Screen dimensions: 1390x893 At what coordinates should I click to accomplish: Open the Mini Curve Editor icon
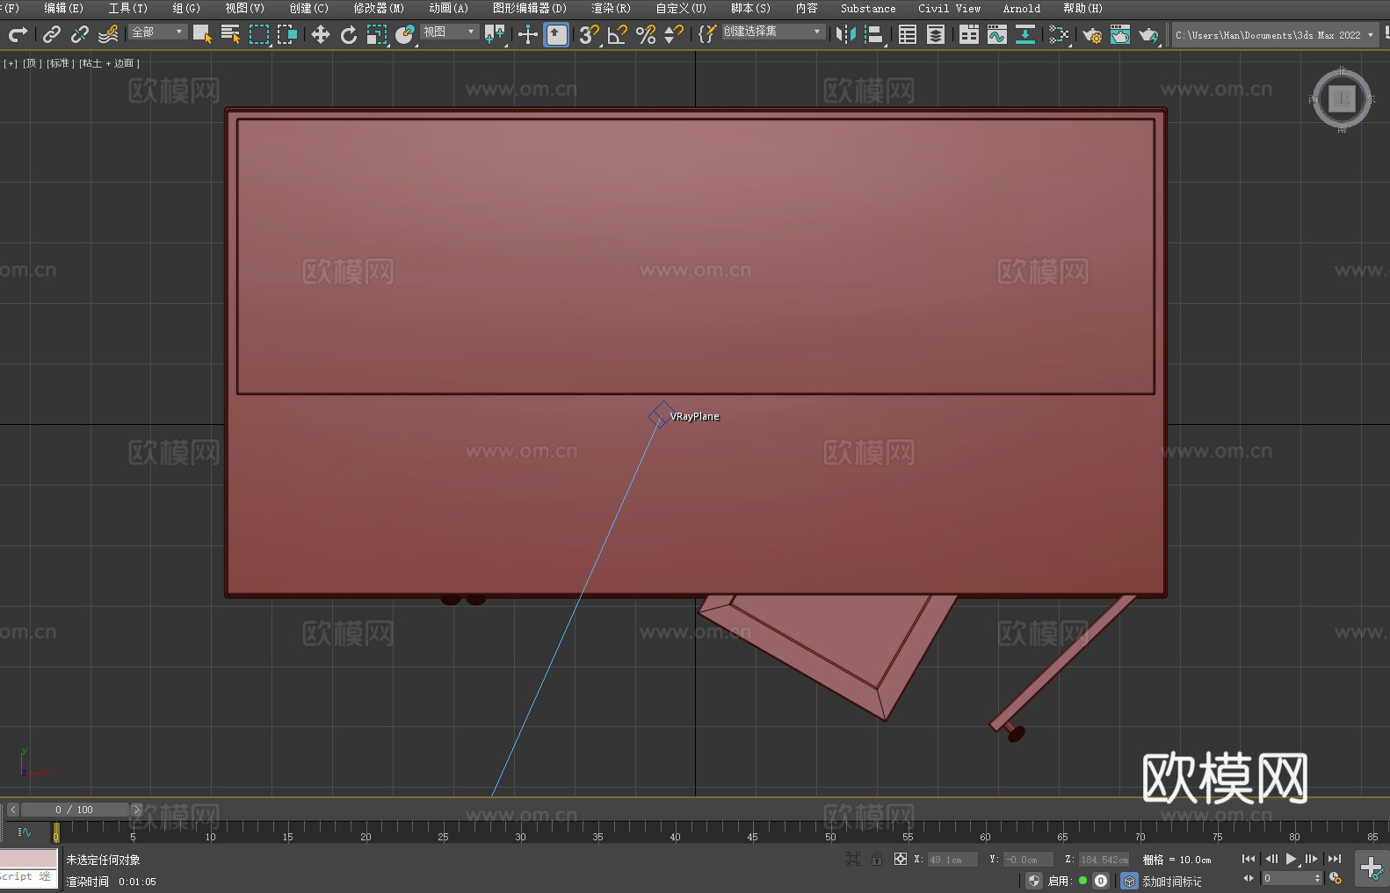pos(25,832)
